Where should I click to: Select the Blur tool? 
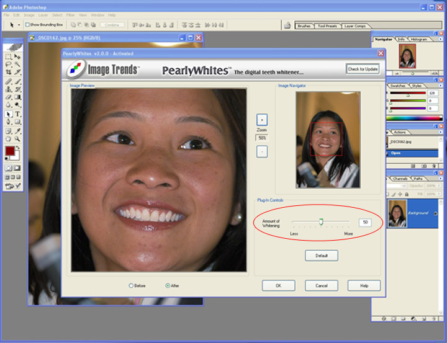tap(9, 105)
